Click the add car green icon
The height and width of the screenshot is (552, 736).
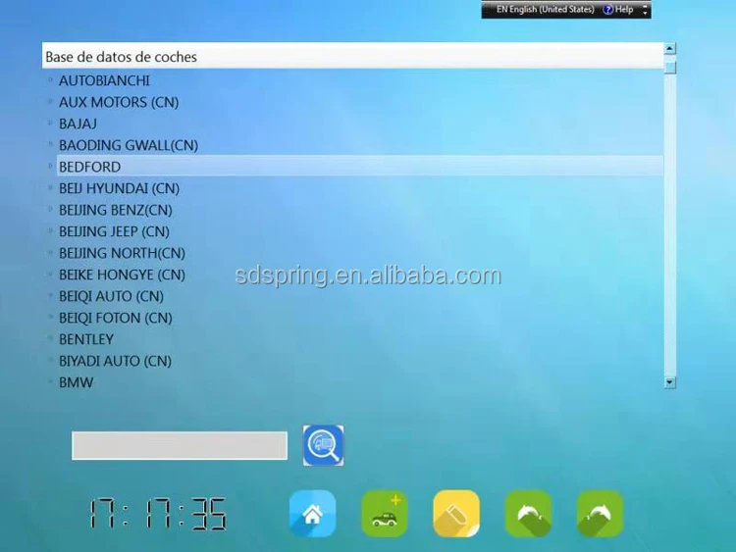point(385,514)
